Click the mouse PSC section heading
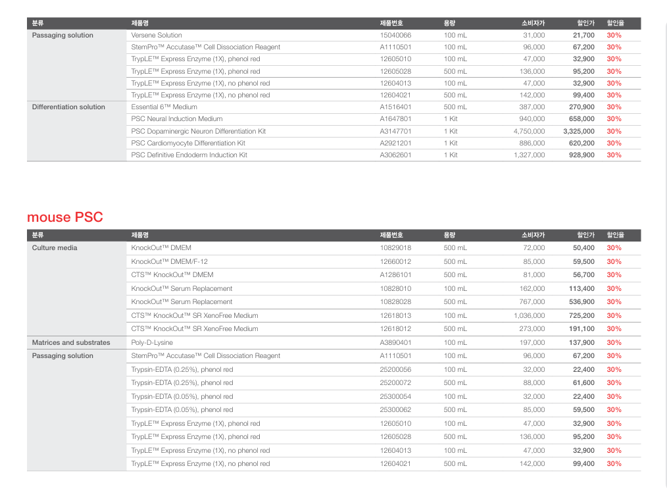The width and height of the screenshot is (667, 491). [x=64, y=217]
